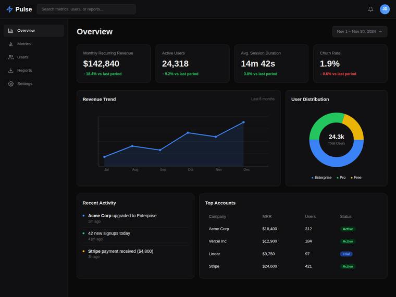Click the Metrics sidebar icon

[x=10, y=44]
